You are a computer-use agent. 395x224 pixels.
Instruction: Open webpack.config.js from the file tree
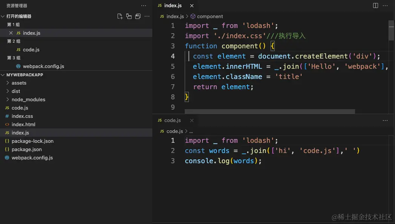click(x=32, y=158)
